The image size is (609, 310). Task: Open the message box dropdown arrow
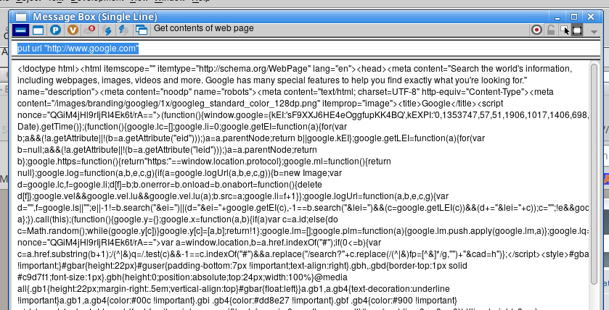[x=594, y=31]
